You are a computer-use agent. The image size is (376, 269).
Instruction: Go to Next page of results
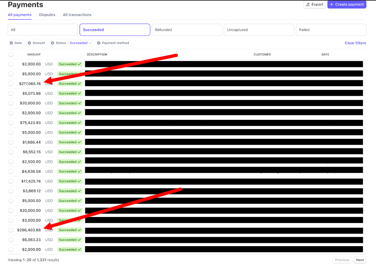point(360,260)
